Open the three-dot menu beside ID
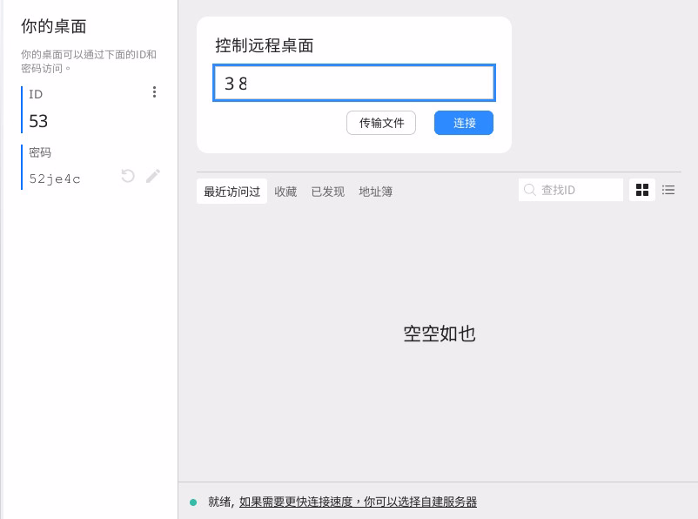698x519 pixels. pos(154,92)
